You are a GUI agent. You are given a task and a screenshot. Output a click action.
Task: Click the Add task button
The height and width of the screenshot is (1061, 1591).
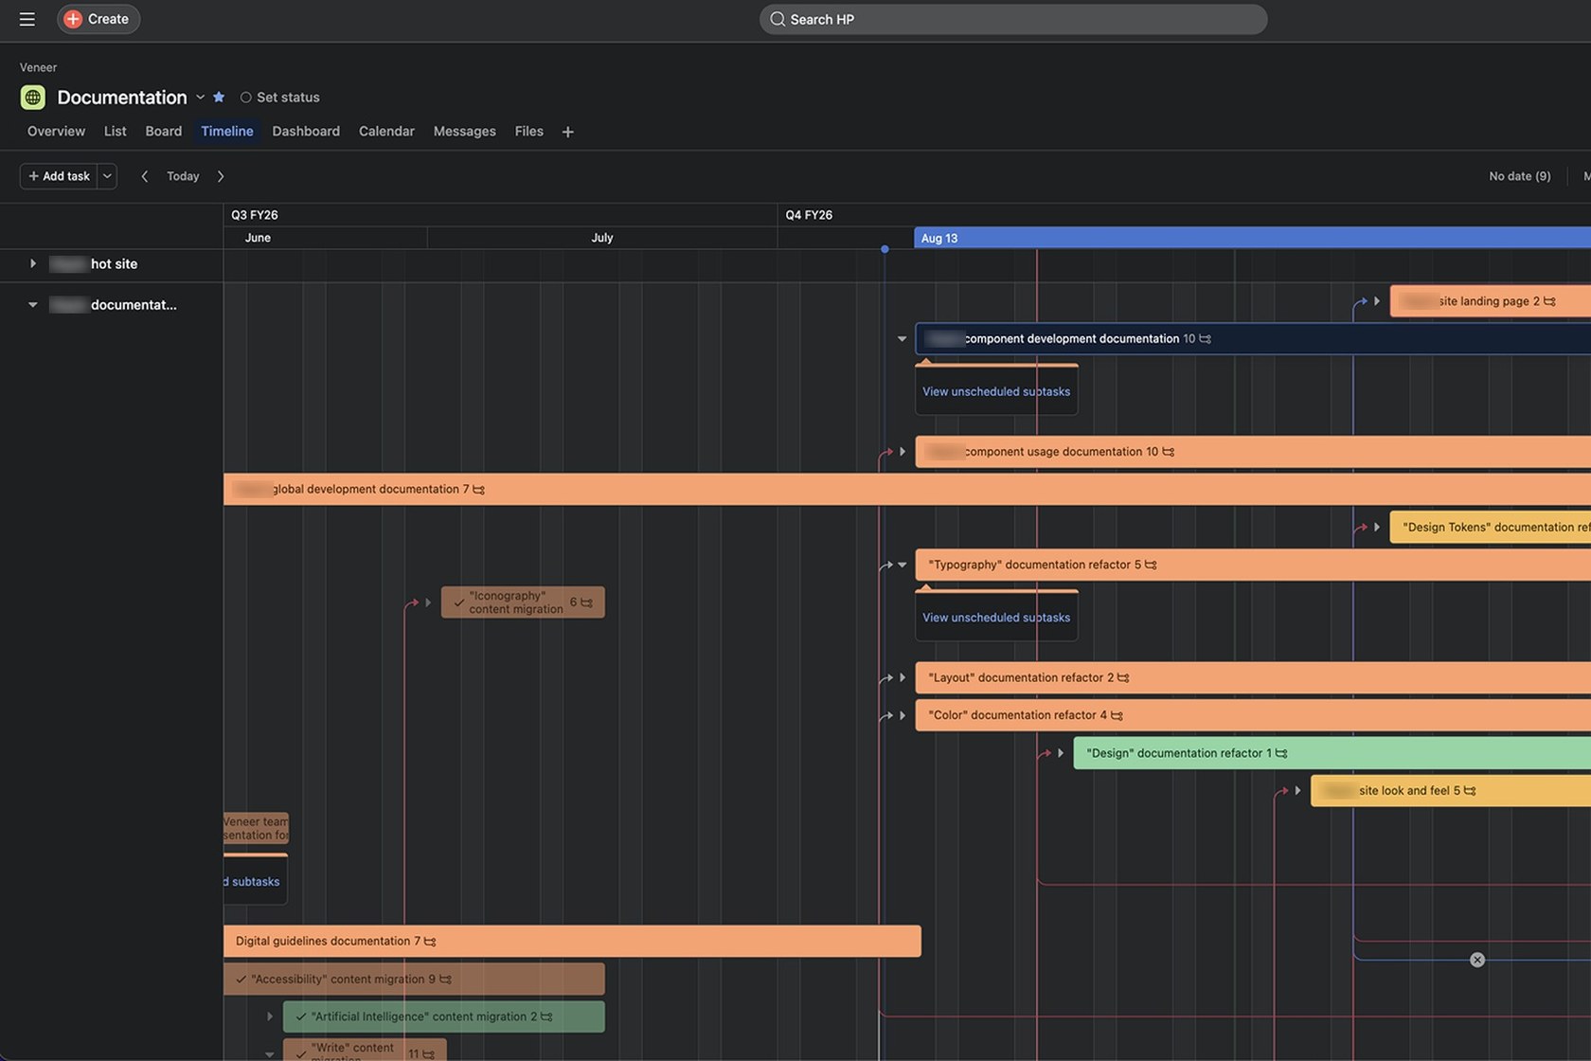pyautogui.click(x=59, y=176)
